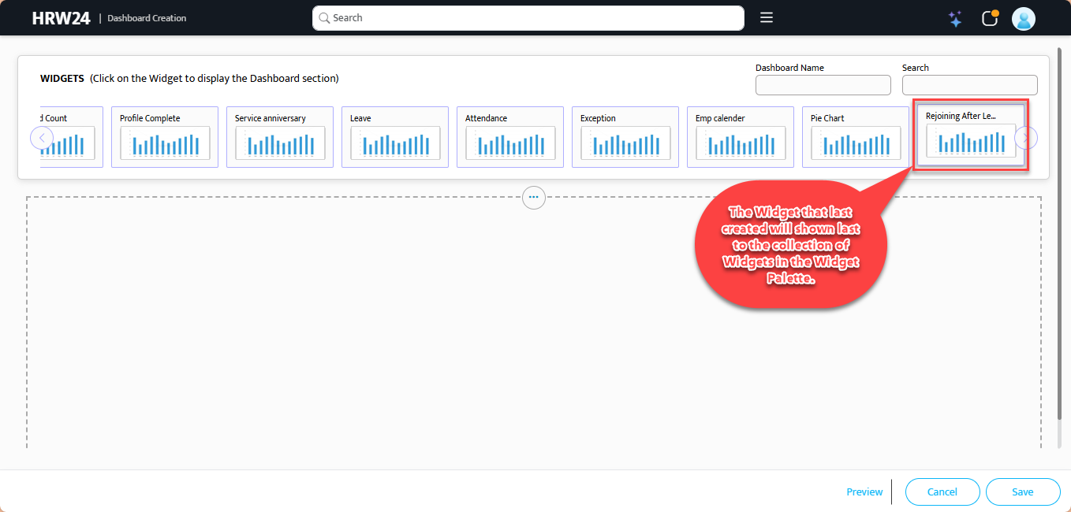The height and width of the screenshot is (512, 1071).
Task: Click the Dashboard Name field
Action: pyautogui.click(x=823, y=85)
